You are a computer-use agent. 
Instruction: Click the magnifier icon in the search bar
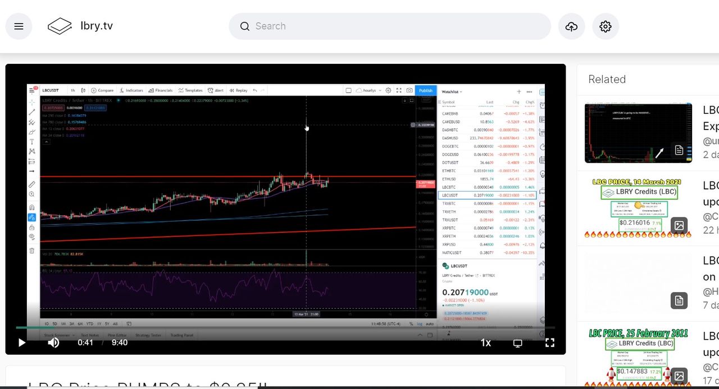click(x=244, y=26)
